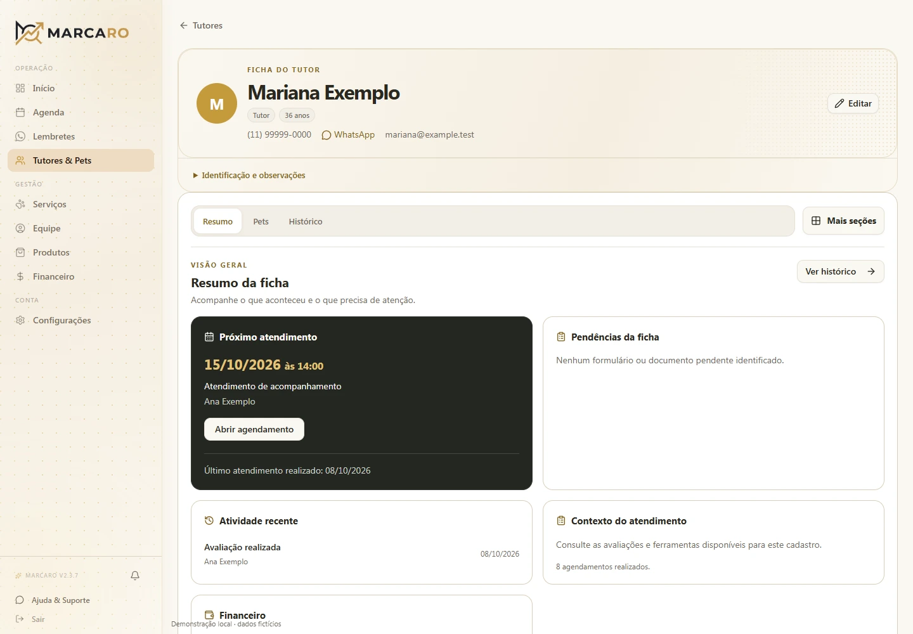Open Início via its dashboard icon
Image resolution: width=913 pixels, height=634 pixels.
(20, 88)
